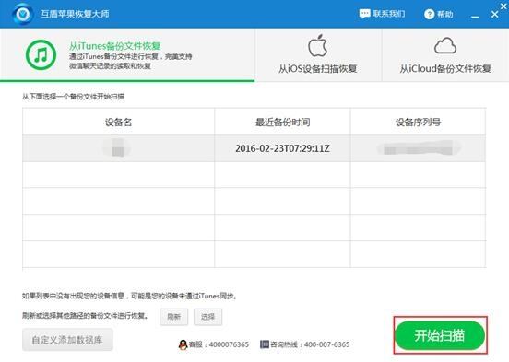Image resolution: width=509 pixels, height=362 pixels.
Task: Open 联系我们 chat bubble icon
Action: [364, 14]
